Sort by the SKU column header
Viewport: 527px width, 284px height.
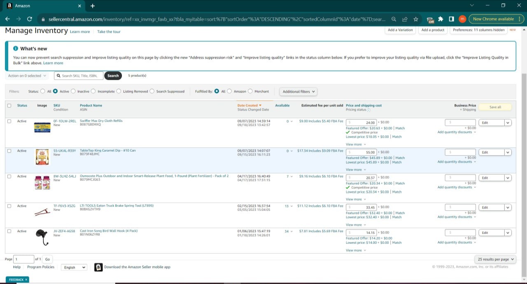pos(57,105)
